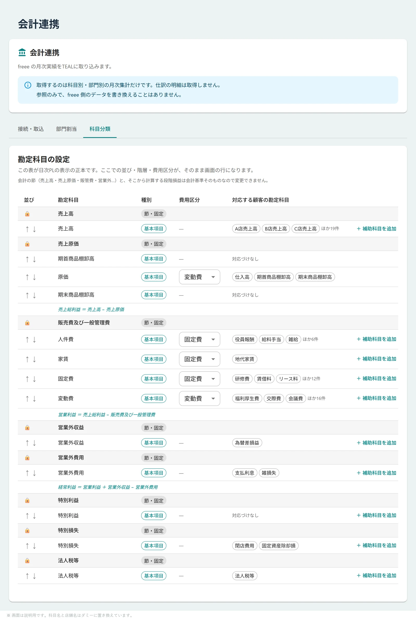Move the 変動費 account row down
The width and height of the screenshot is (416, 620).
(x=34, y=399)
